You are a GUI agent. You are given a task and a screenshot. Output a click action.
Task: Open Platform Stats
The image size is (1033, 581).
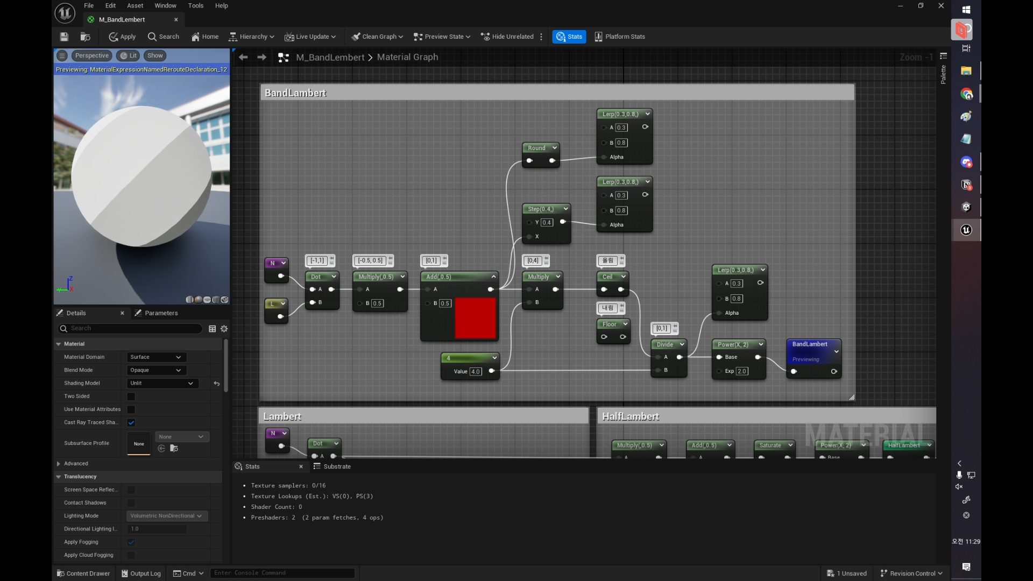[620, 37]
